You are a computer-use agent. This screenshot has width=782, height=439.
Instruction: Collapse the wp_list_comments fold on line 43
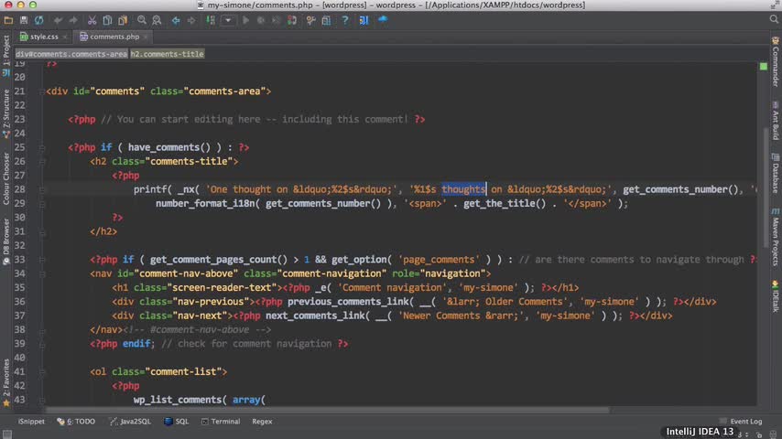coord(42,400)
